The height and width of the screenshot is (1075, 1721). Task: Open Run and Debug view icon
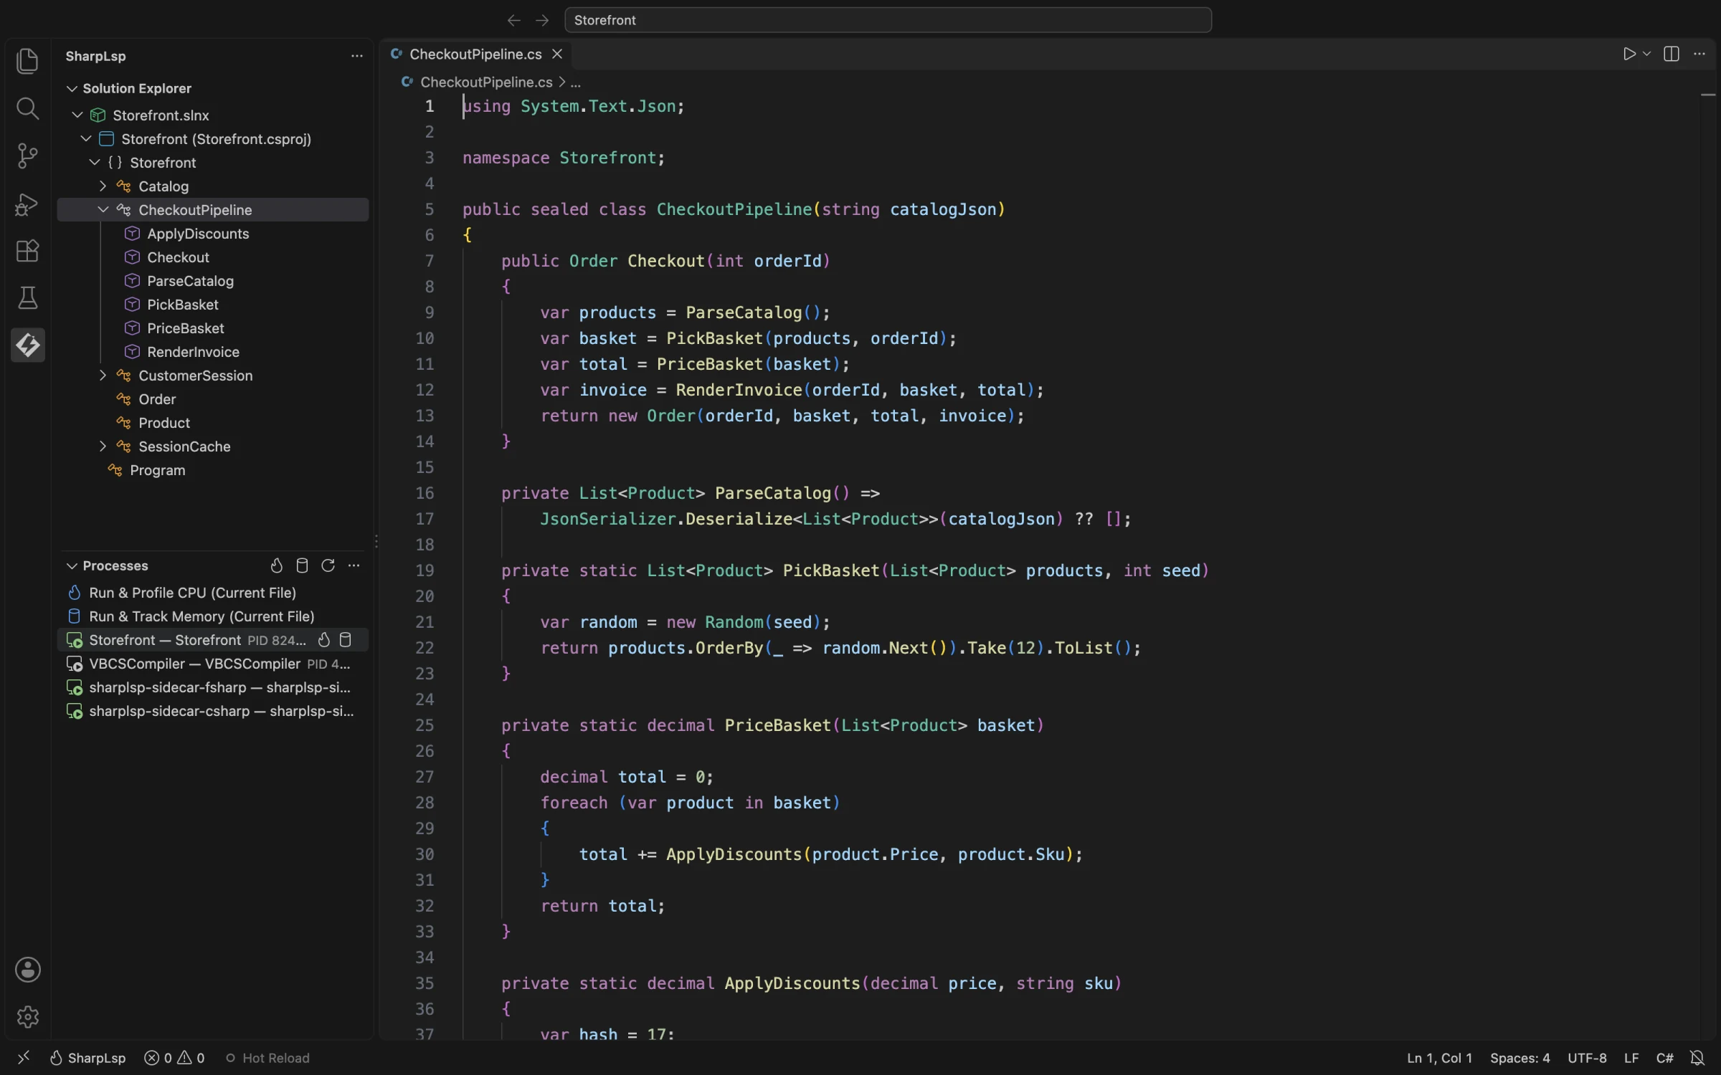pyautogui.click(x=27, y=204)
